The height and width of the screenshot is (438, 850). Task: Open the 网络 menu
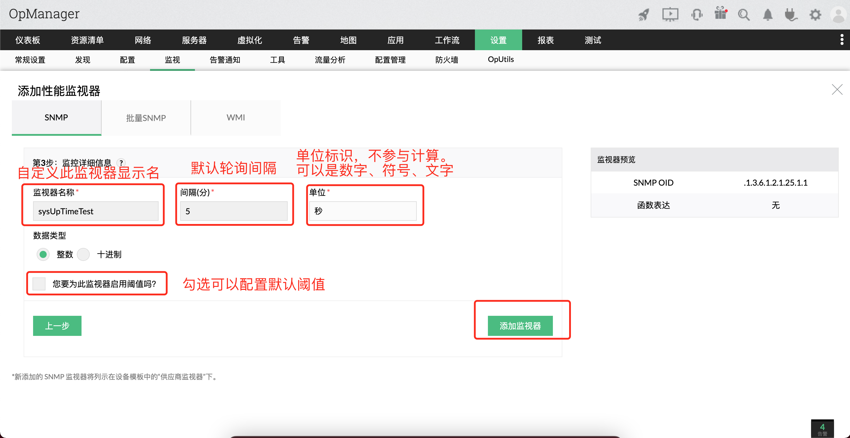tap(143, 40)
